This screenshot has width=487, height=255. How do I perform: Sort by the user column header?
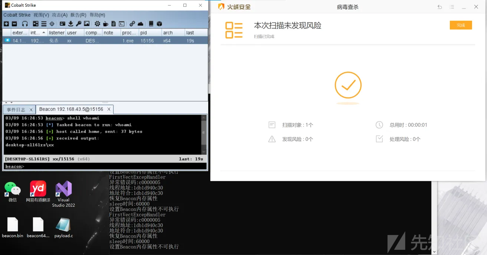pos(75,33)
